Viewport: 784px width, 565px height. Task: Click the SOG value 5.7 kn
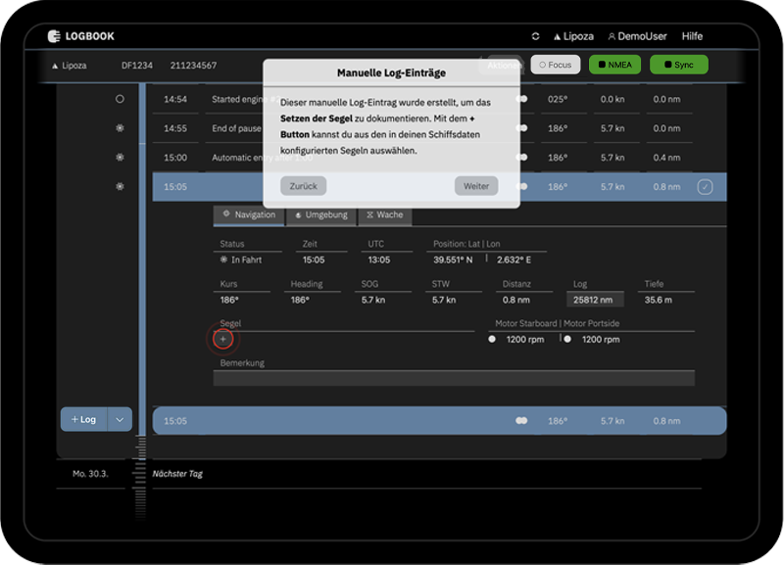[373, 301]
